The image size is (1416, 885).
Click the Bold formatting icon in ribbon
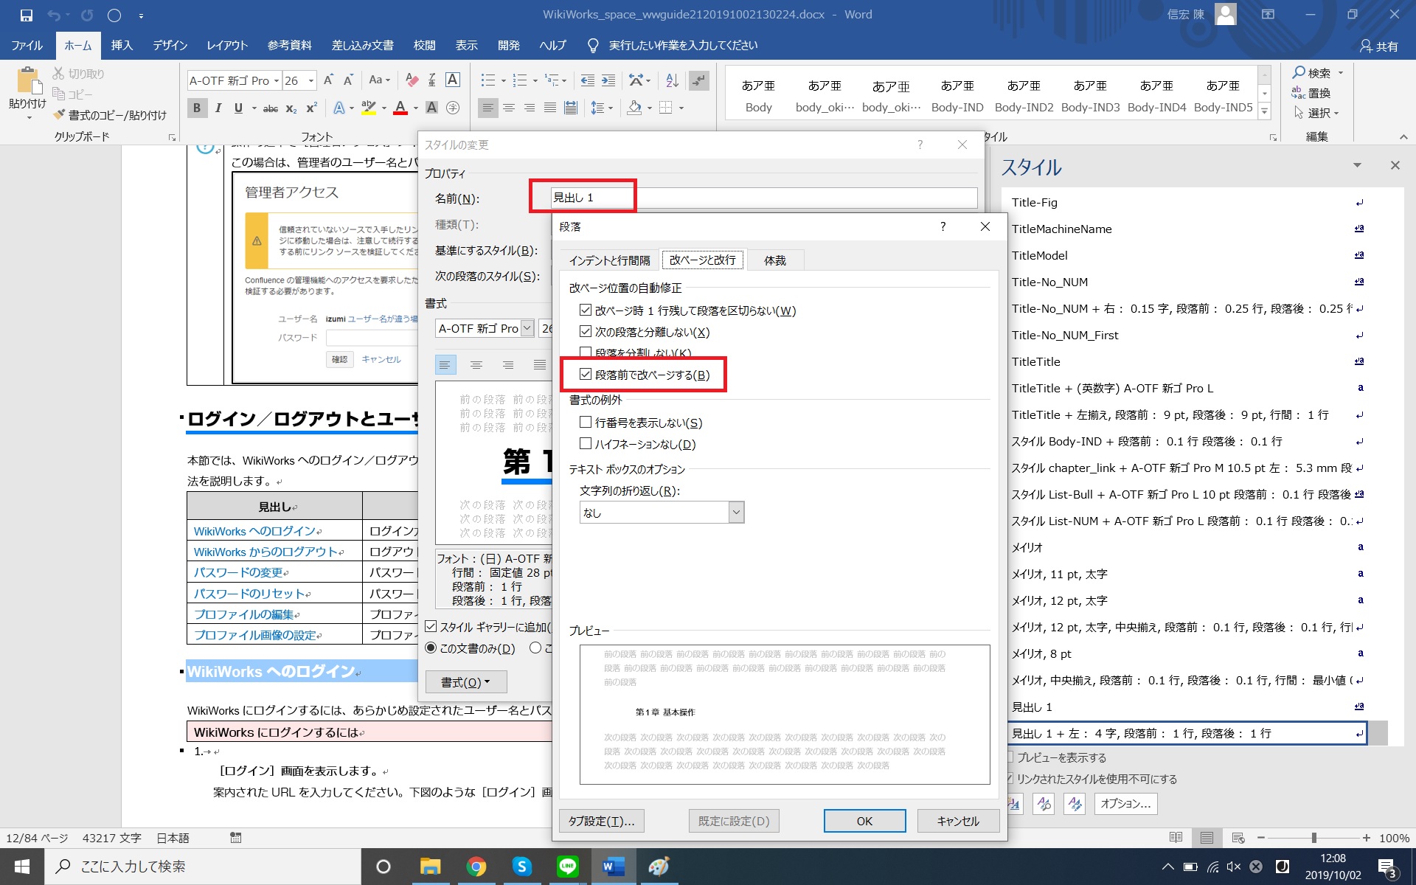tap(196, 108)
